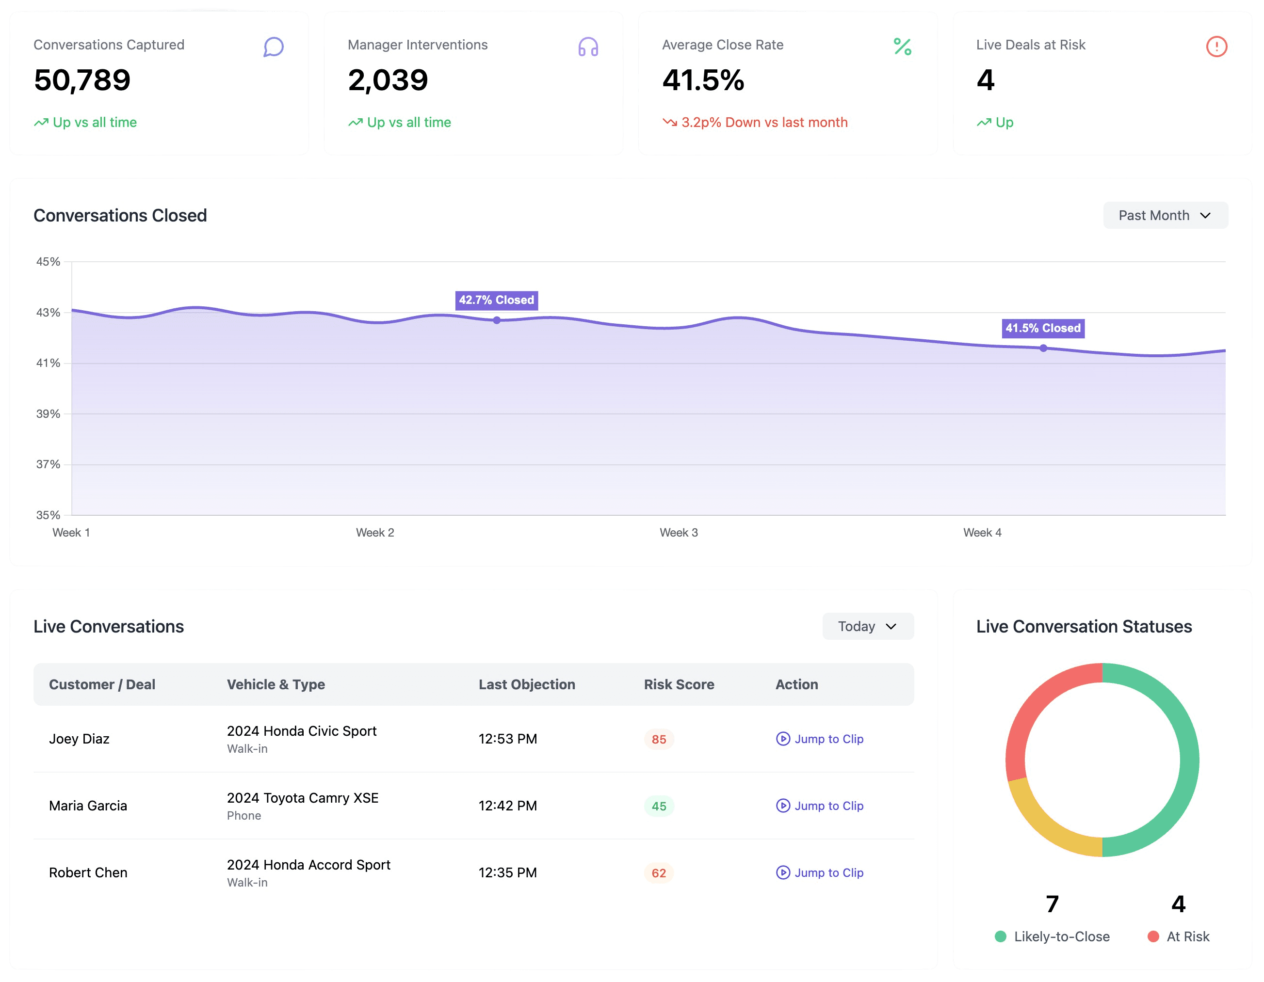Viewport: 1264px width, 982px height.
Task: Click the Week 2 axis label
Action: [375, 533]
